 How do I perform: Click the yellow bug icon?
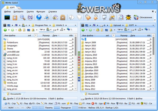click(128, 17)
